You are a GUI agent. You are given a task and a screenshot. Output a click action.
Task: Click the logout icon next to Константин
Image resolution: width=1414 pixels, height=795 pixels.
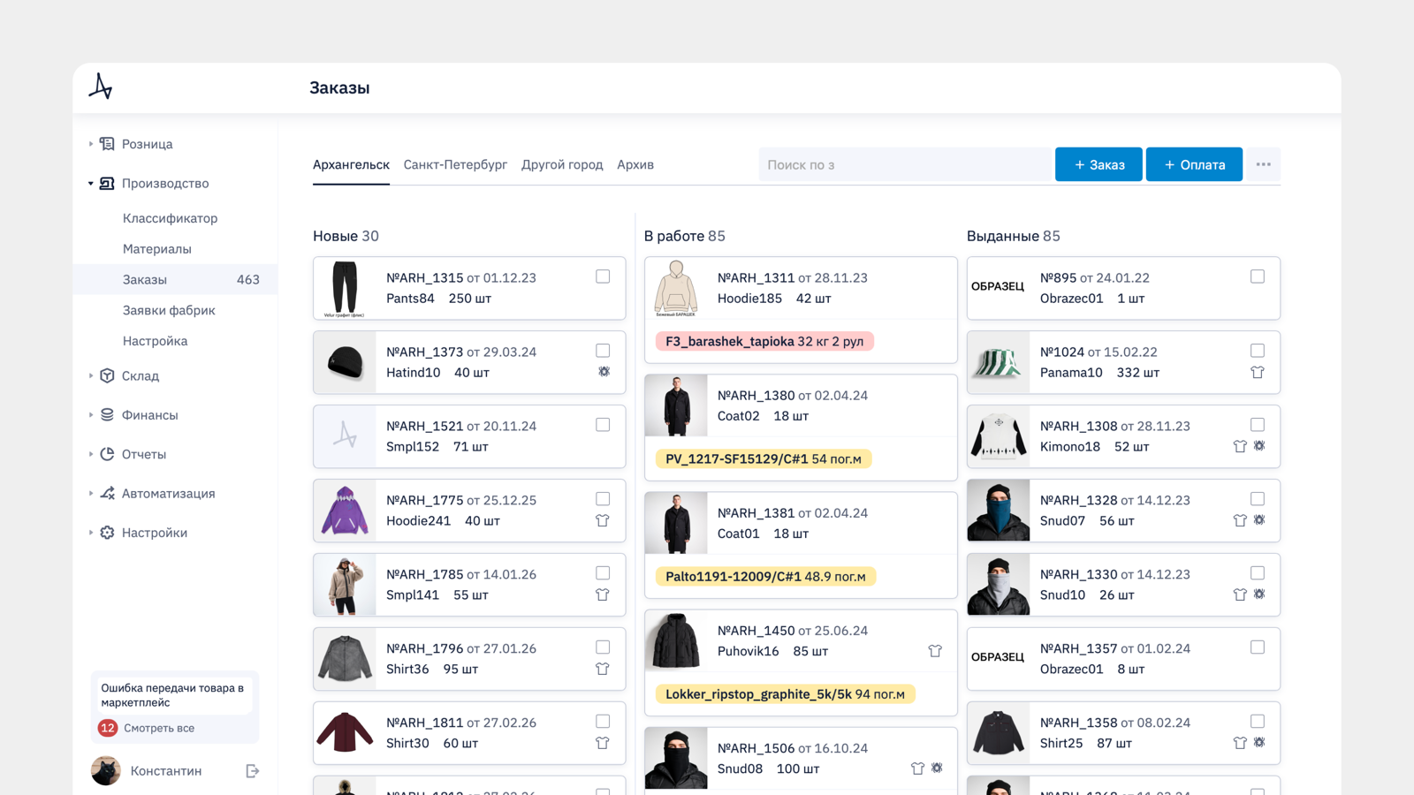click(252, 771)
